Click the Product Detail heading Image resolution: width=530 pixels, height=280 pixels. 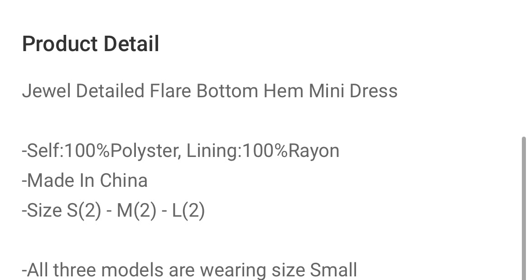[x=91, y=44]
